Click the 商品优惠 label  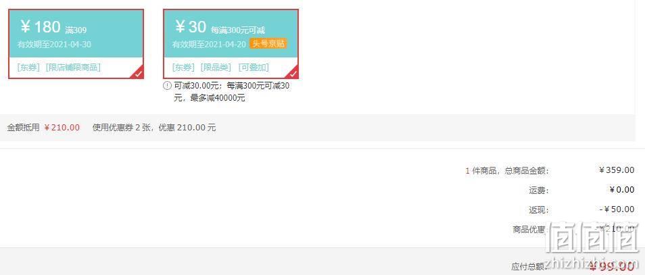[x=529, y=230]
